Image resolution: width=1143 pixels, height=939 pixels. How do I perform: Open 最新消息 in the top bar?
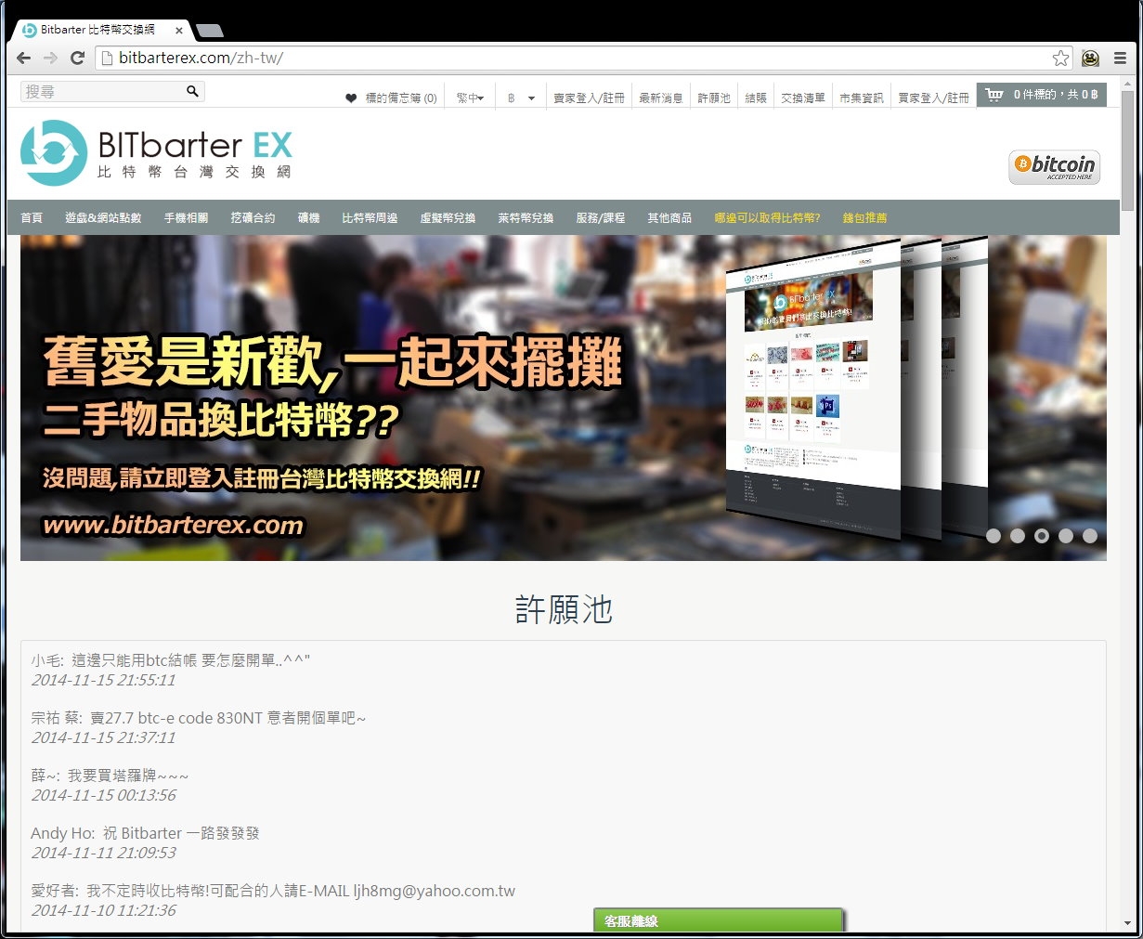click(x=660, y=98)
